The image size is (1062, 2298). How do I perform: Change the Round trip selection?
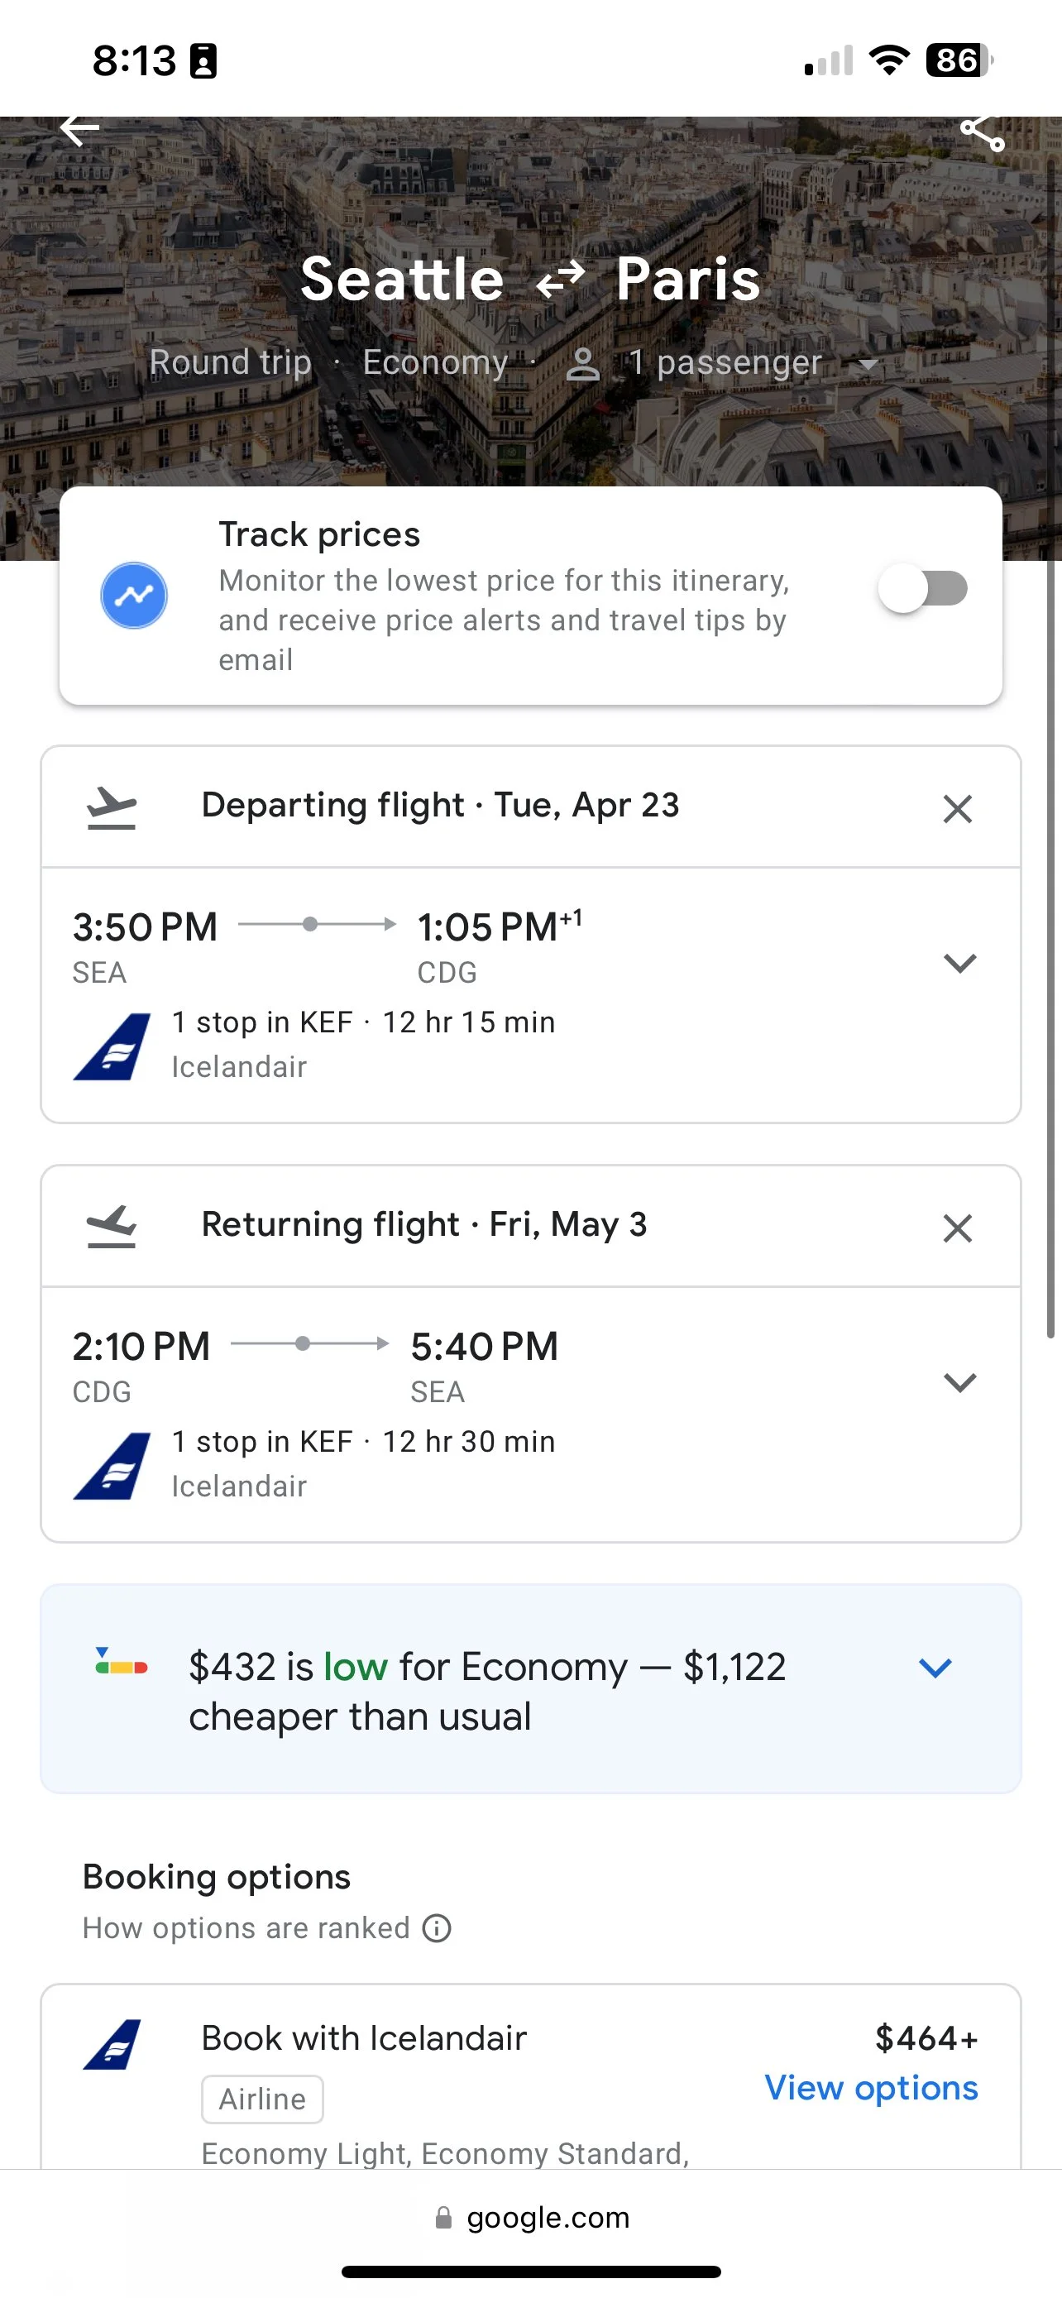230,363
